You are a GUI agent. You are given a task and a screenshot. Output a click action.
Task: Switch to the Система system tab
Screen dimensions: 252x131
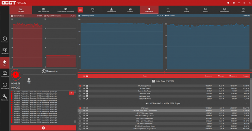(21, 10)
